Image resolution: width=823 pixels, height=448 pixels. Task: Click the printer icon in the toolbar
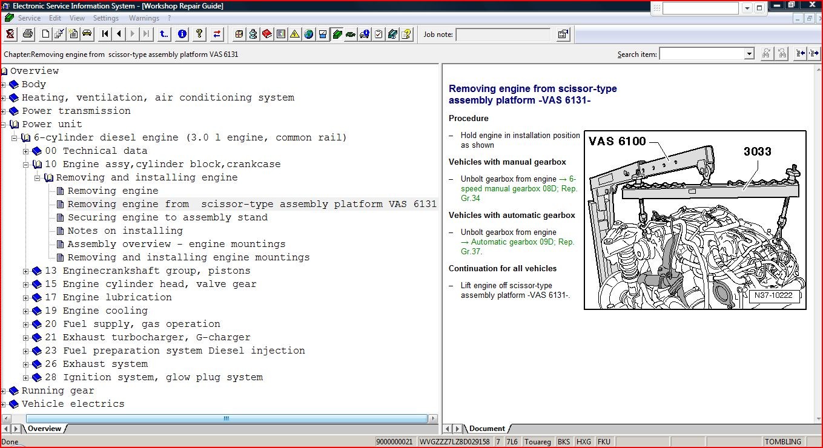pyautogui.click(x=28, y=34)
